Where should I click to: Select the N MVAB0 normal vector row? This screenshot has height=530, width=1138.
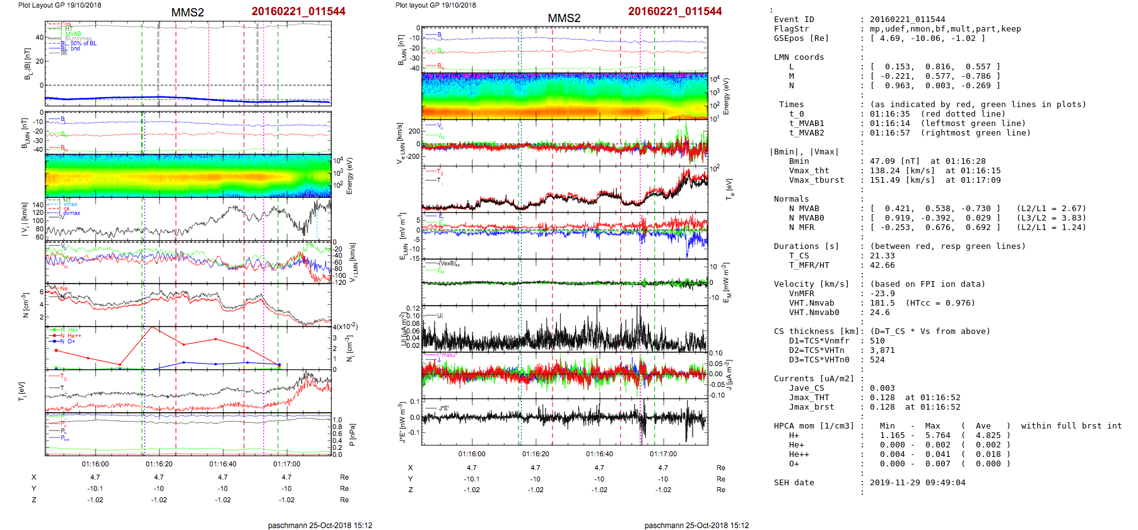[937, 218]
